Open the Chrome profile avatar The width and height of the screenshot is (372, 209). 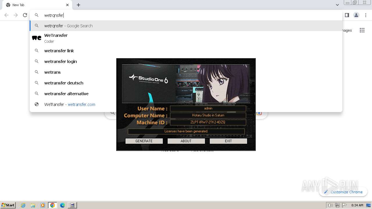[356, 15]
